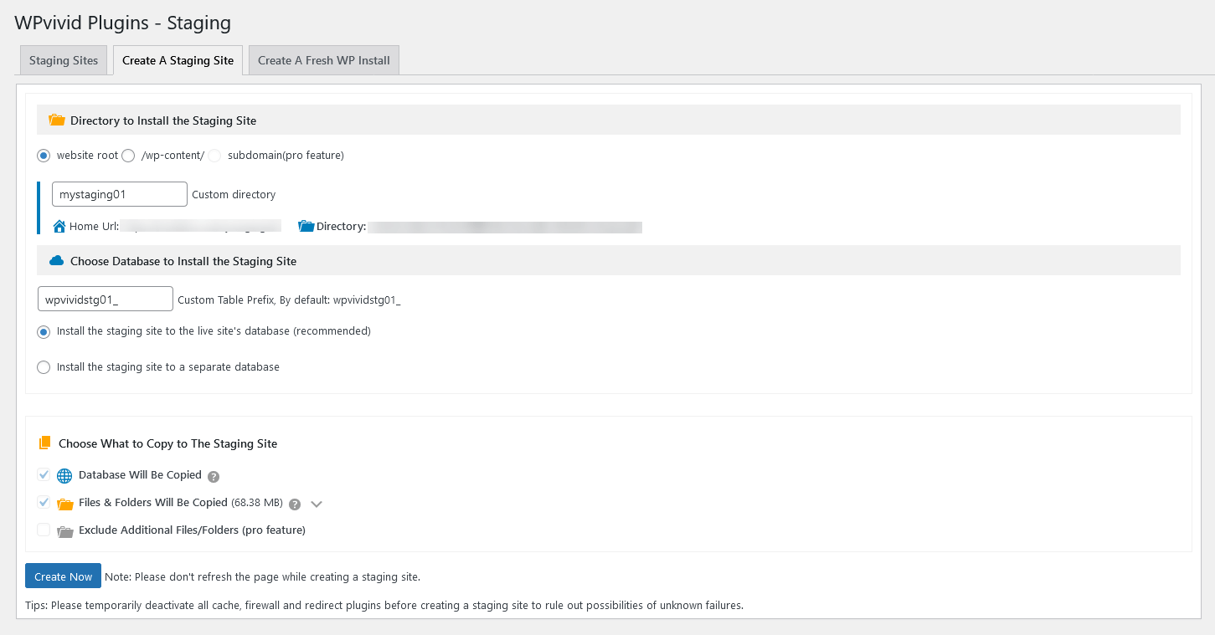
Task: Open help tooltip next to Database Will Be Copied
Action: pos(214,477)
